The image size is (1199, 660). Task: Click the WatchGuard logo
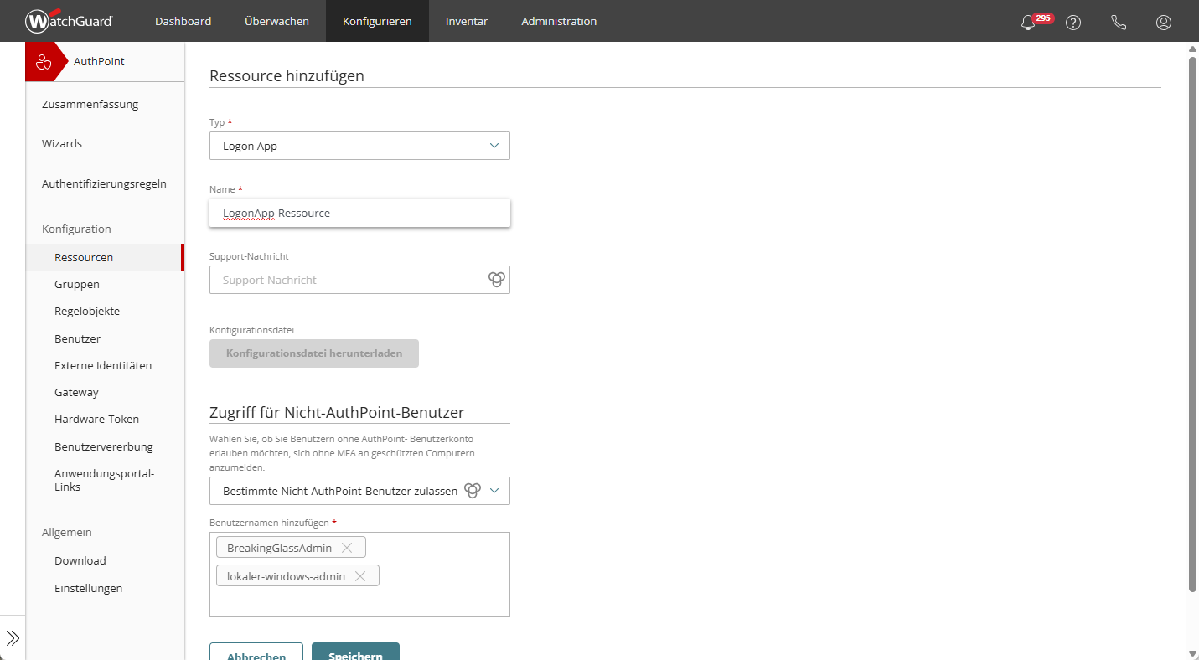click(x=69, y=21)
